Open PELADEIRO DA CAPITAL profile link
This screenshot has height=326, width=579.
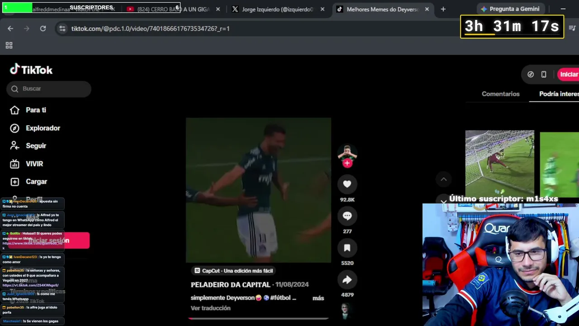pos(230,285)
